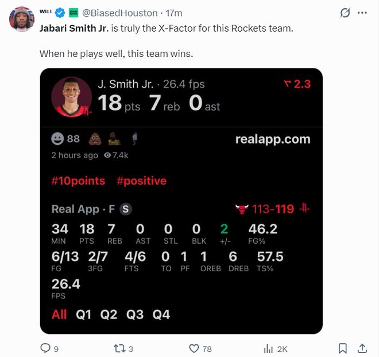Viewport: 379px width, 357px height.
Task: Open the realapp.com link
Action: [x=273, y=139]
